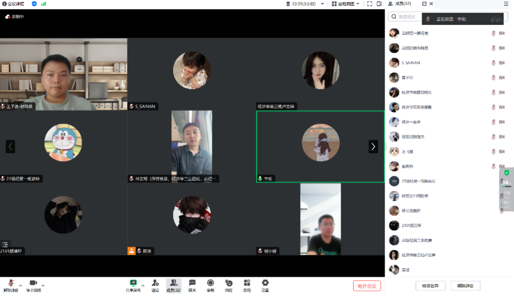The height and width of the screenshot is (297, 514).
Task: Toggle the stop video camera button
Action: [33, 283]
